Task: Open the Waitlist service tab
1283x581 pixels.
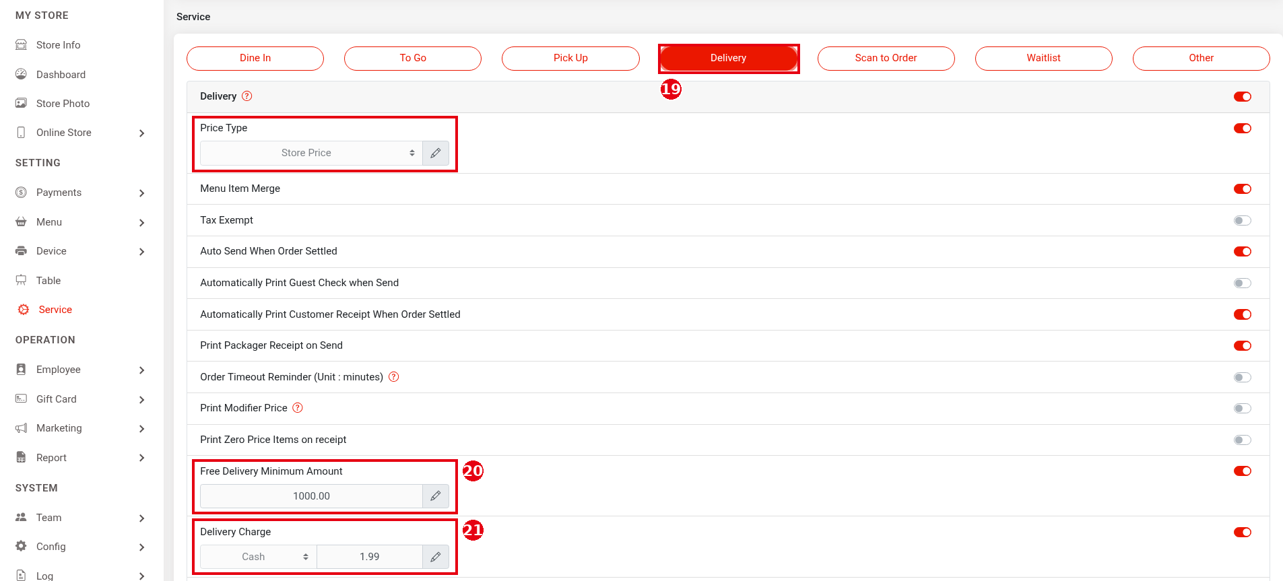Action: (x=1044, y=58)
